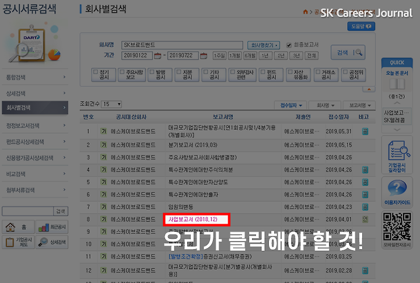Select 6개월 period button
This screenshot has height=283, width=420.
tap(250, 56)
